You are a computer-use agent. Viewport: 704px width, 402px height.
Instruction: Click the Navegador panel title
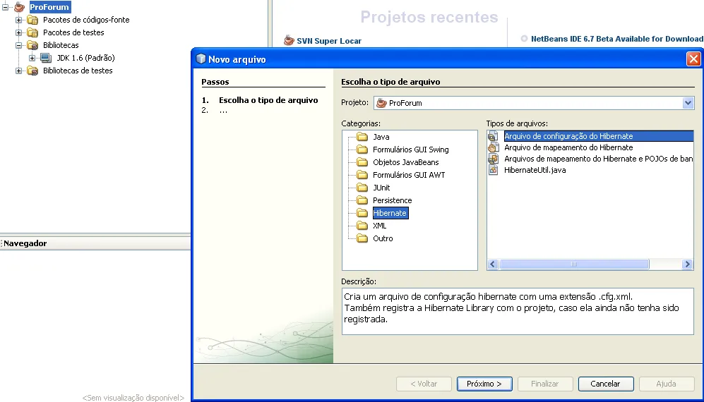tap(25, 243)
